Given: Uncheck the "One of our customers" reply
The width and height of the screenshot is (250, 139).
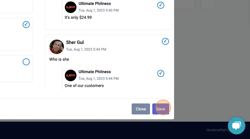Looking at the screenshot, I should [x=160, y=73].
